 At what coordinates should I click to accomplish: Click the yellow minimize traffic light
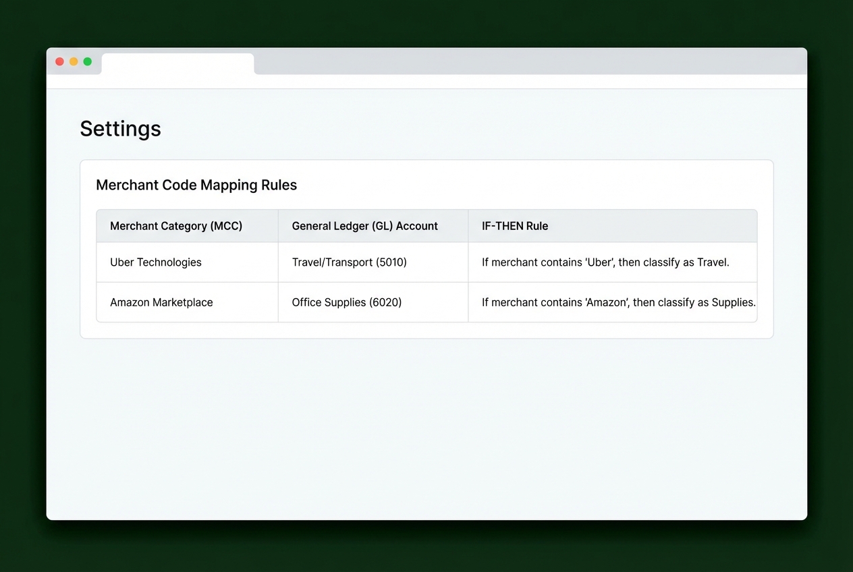pyautogui.click(x=73, y=61)
